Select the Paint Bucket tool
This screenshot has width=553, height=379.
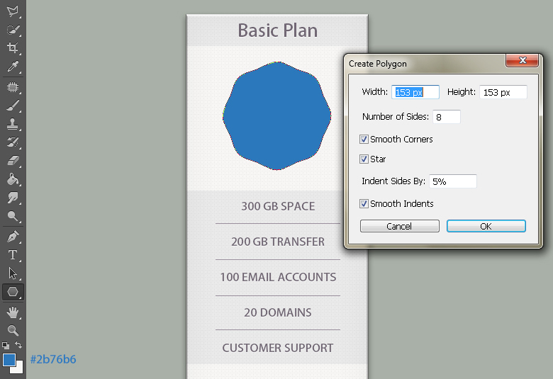click(13, 180)
